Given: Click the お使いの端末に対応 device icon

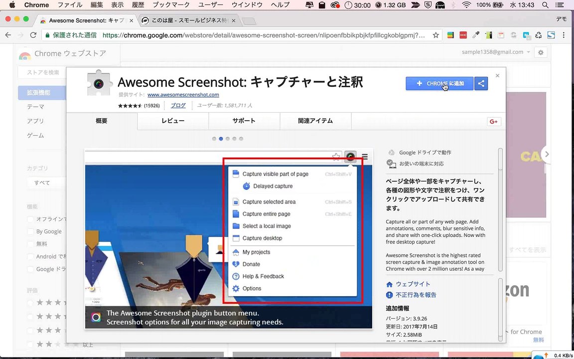Looking at the screenshot, I should coord(391,164).
